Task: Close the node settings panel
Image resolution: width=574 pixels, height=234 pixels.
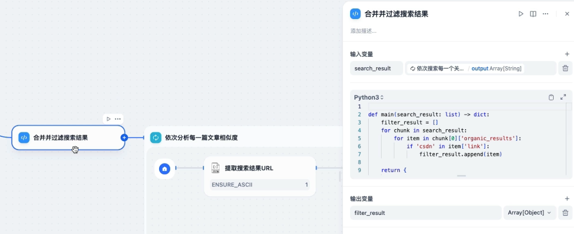Action: tap(567, 14)
